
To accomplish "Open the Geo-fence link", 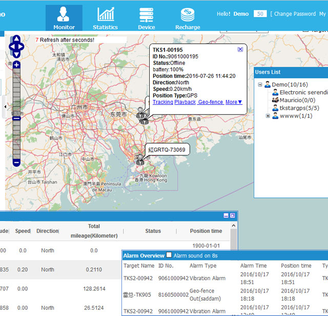I will [x=210, y=102].
